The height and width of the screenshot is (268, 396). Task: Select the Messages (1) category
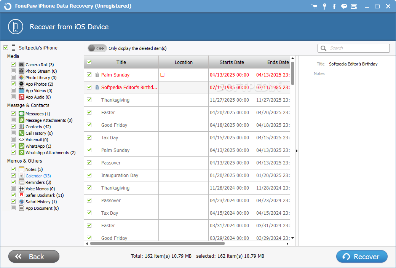(38, 114)
